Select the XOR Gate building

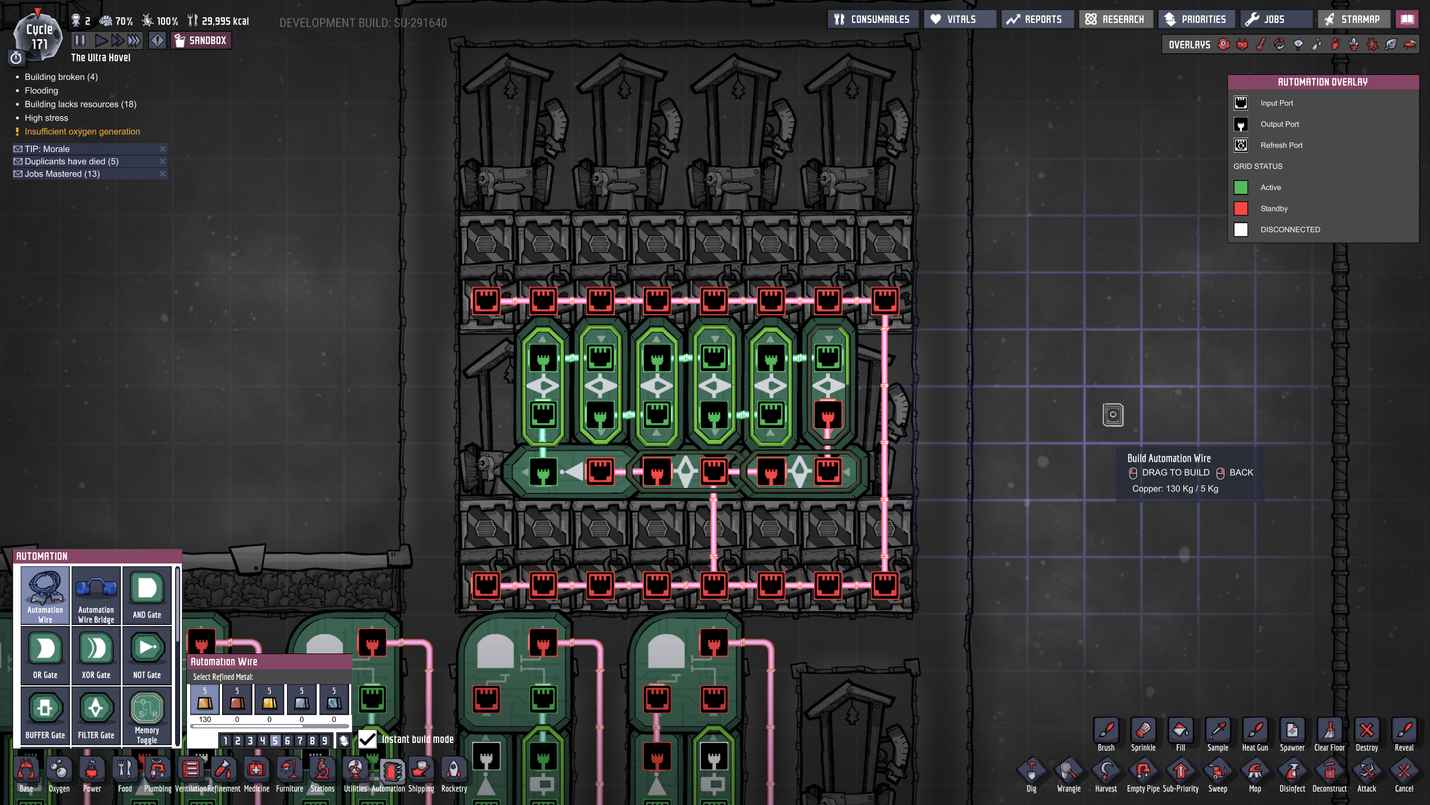click(x=96, y=655)
